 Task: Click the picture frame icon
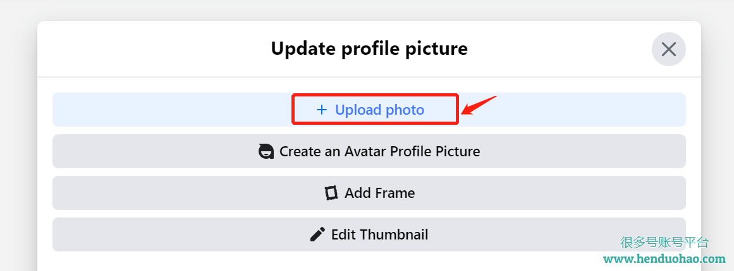coord(331,193)
